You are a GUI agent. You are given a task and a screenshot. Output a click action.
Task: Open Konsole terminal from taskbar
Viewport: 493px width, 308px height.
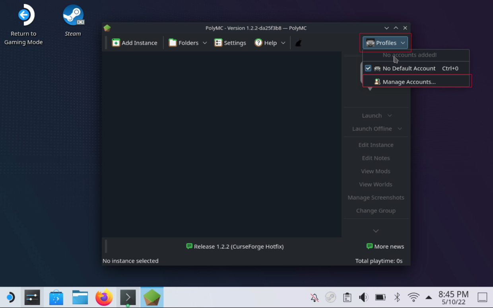pos(128,297)
